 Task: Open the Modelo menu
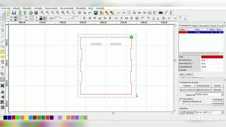[81, 8]
